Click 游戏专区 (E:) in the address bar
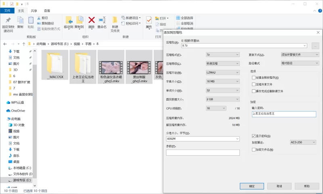 click(x=60, y=44)
